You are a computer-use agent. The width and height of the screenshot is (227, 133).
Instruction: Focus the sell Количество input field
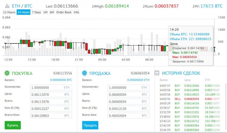pyautogui.click(x=128, y=87)
